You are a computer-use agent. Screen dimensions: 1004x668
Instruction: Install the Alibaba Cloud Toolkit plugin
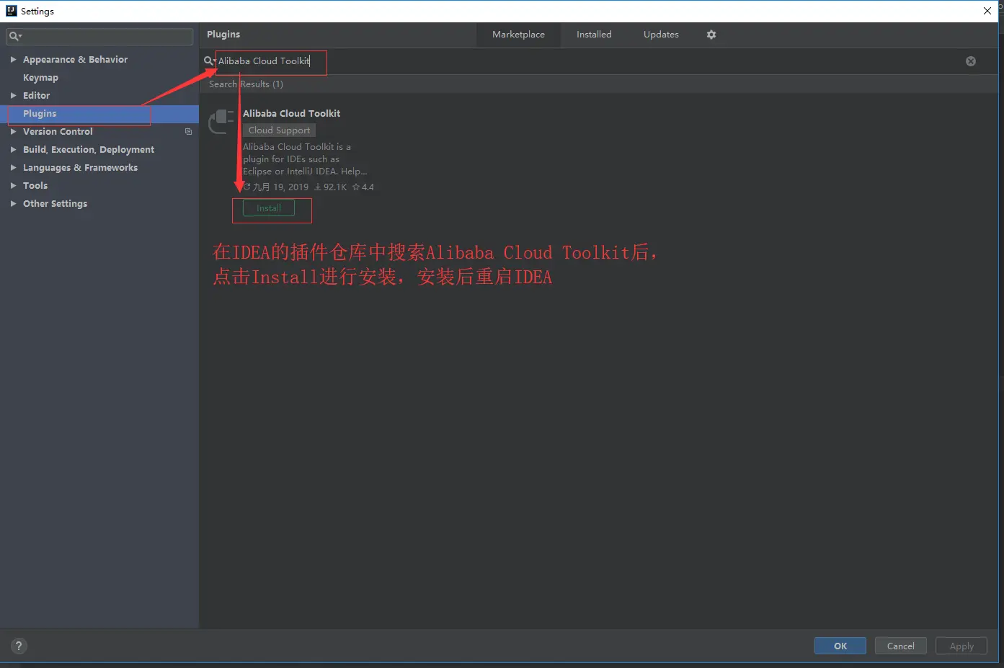tap(269, 208)
